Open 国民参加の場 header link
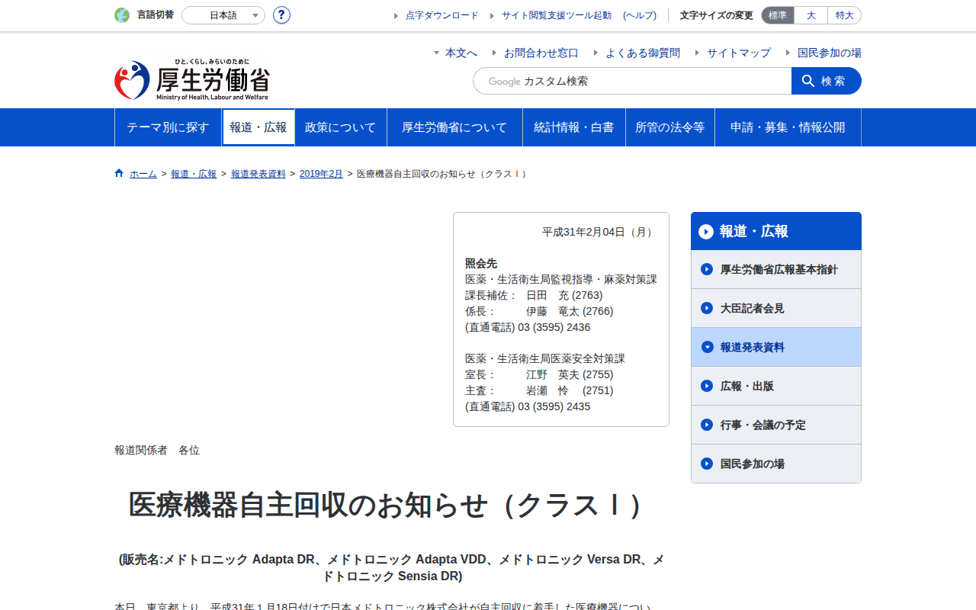Screen dimensions: 976x610 [830, 53]
